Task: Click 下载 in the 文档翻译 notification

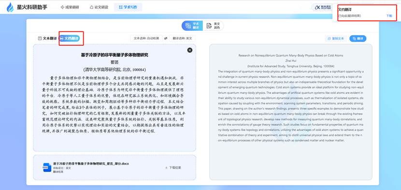Action: (389, 15)
